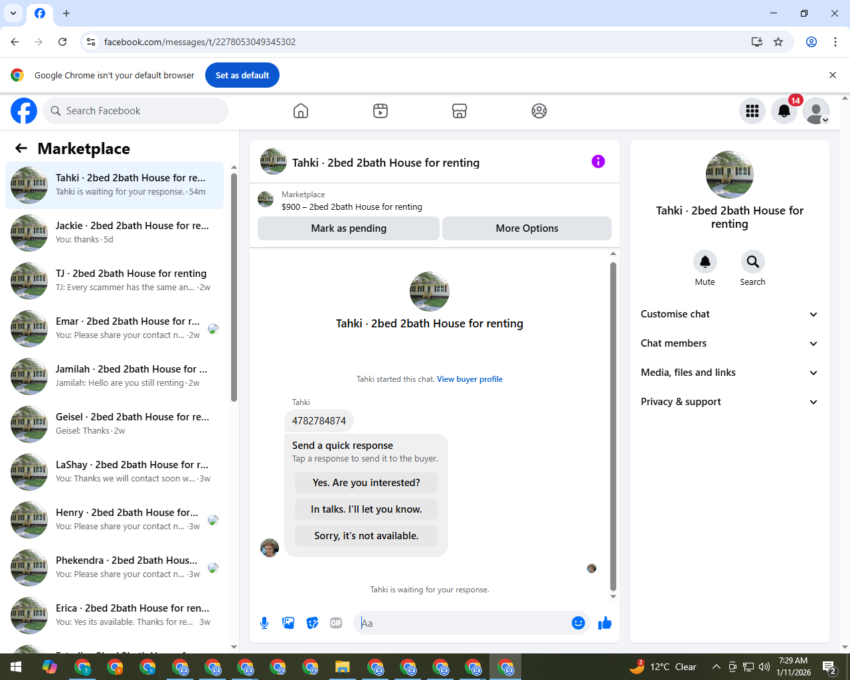
Task: Open the sticker picker icon
Action: 312,623
